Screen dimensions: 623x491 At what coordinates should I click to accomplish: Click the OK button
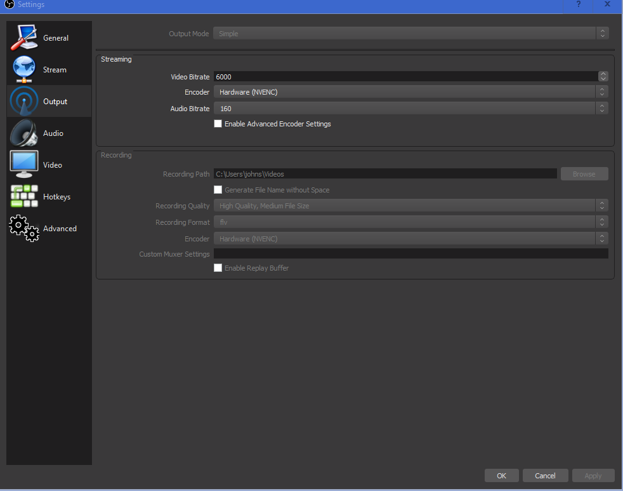pos(501,476)
